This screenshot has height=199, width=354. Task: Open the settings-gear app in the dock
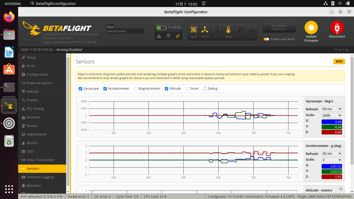pos(9,123)
